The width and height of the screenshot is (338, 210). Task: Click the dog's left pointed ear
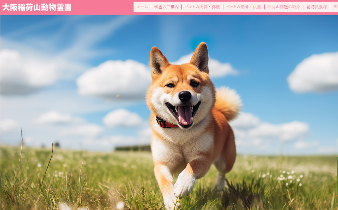158,62
